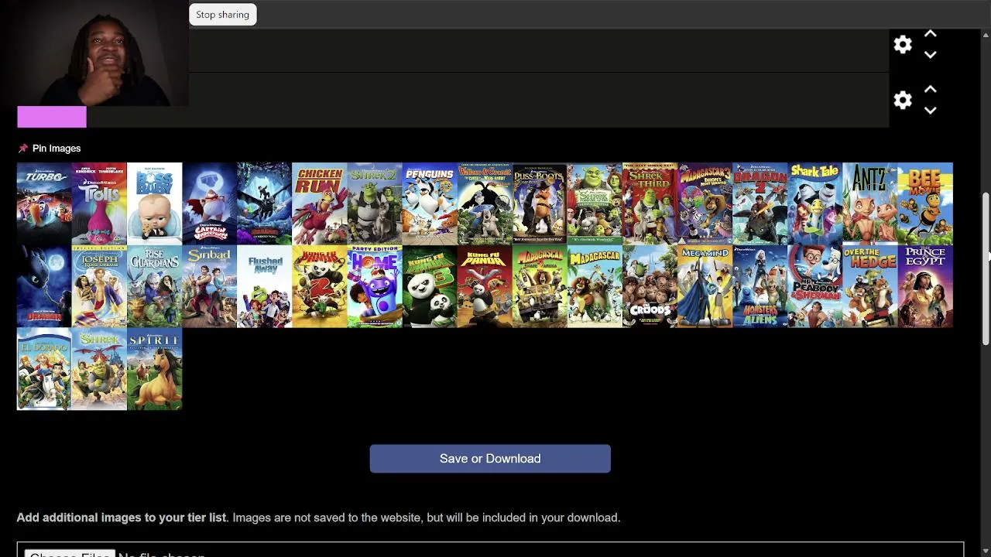Pick the Mr. Peabody & Sherman poster
The height and width of the screenshot is (557, 991).
click(x=814, y=286)
